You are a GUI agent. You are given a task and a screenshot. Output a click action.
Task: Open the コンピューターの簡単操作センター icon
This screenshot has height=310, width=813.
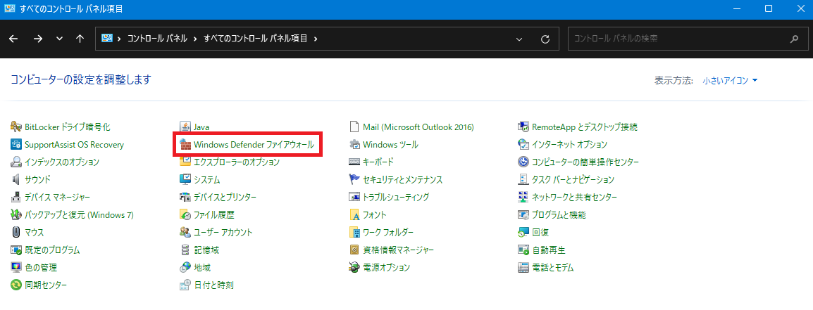(523, 162)
